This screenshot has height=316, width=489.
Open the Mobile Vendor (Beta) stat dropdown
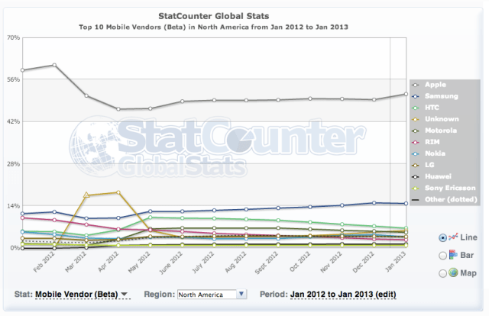click(83, 294)
